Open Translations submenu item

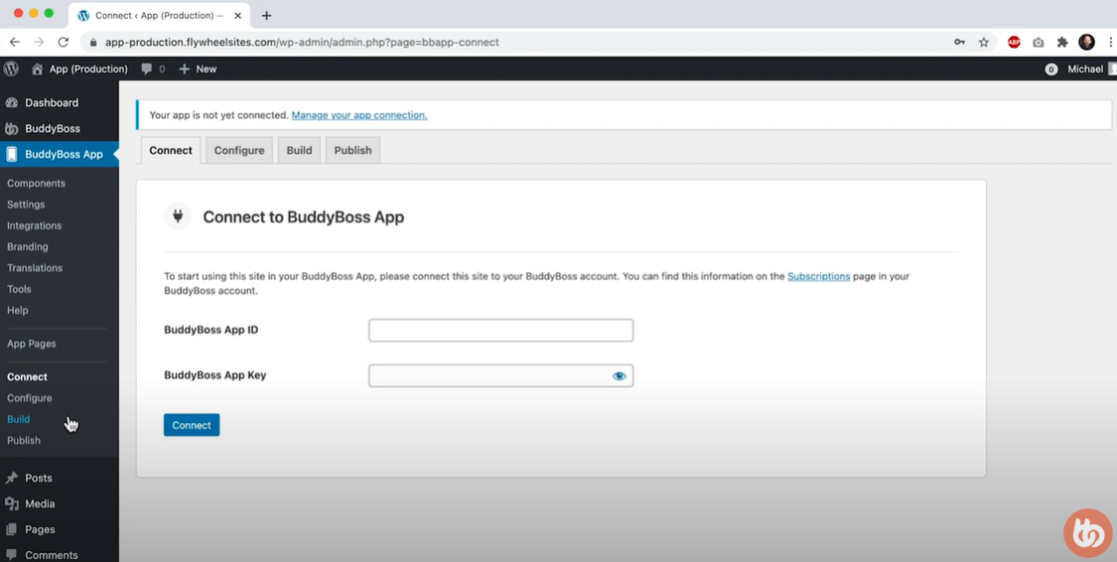pyautogui.click(x=35, y=268)
